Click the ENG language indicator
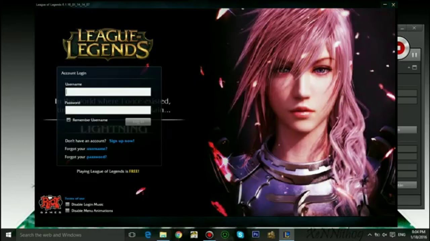 point(402,235)
